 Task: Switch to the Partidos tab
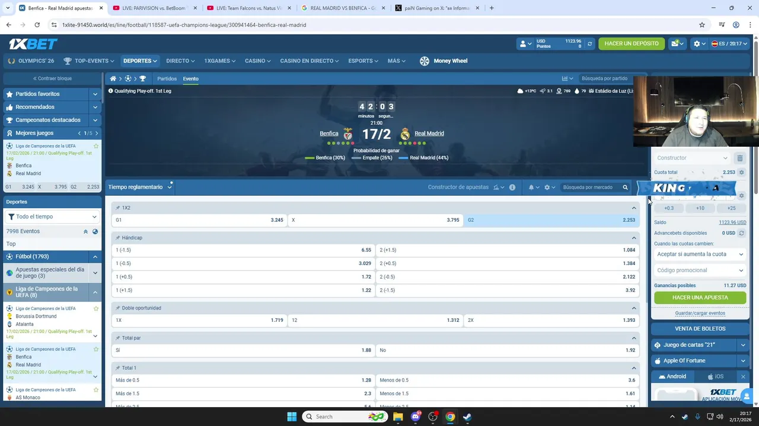[x=167, y=79]
